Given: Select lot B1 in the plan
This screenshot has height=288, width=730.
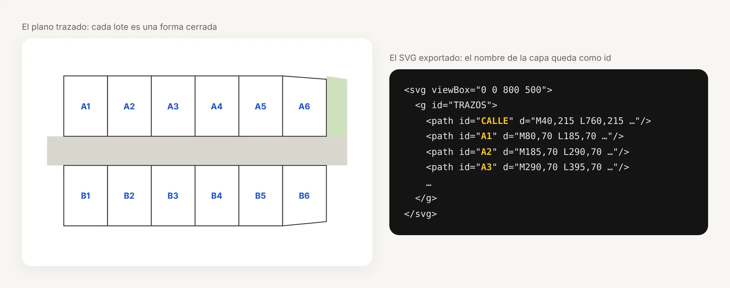Looking at the screenshot, I should coord(85,195).
